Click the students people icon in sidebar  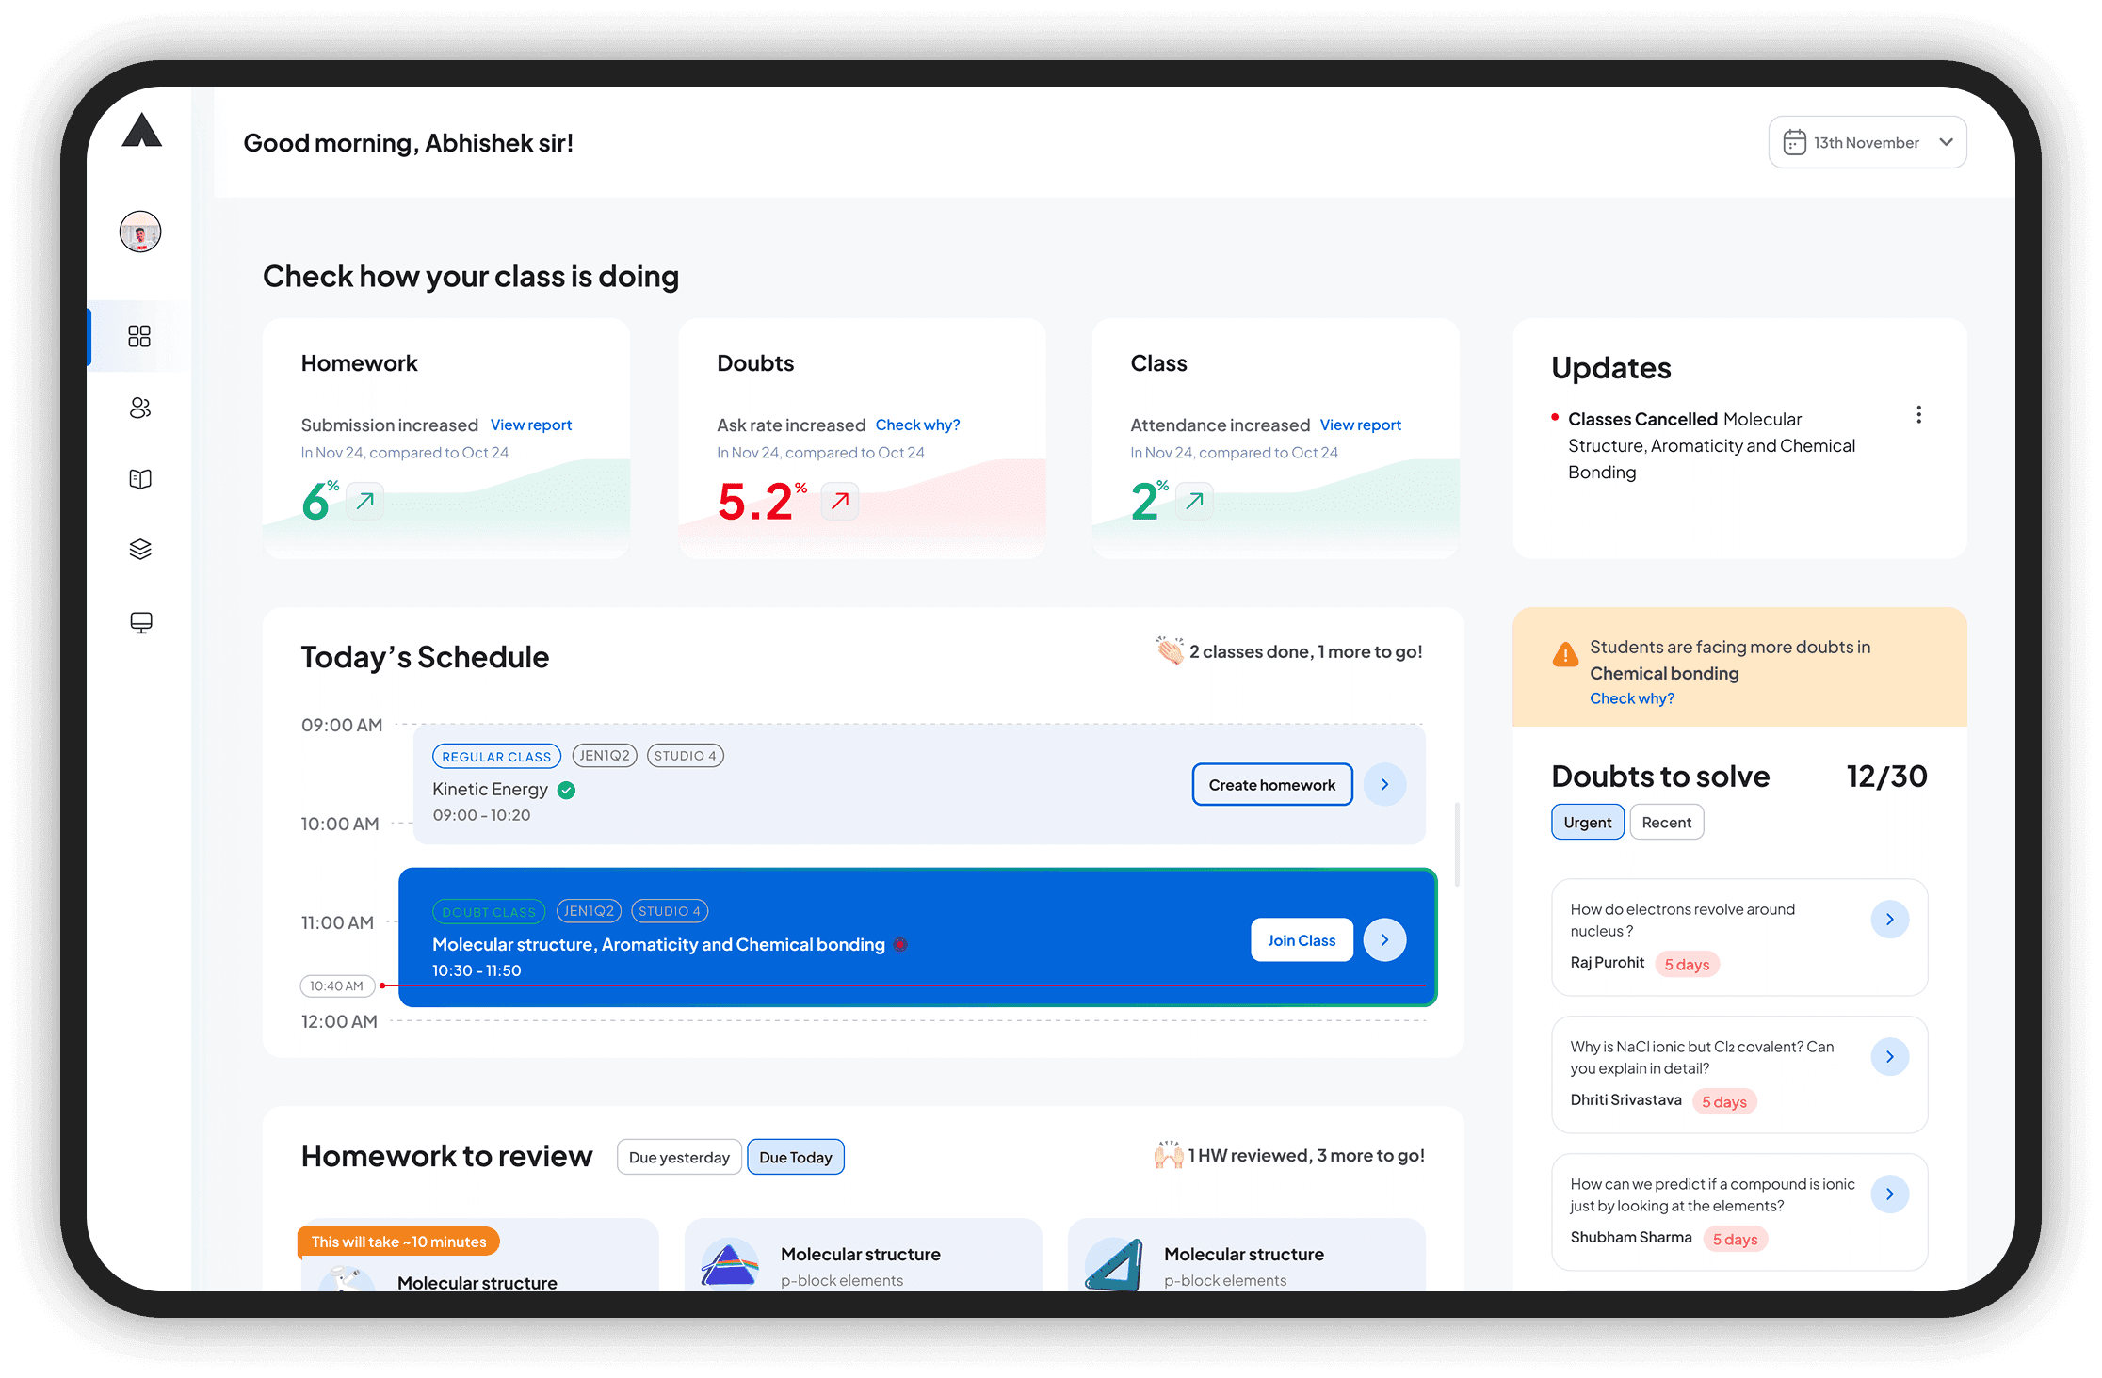(x=139, y=408)
